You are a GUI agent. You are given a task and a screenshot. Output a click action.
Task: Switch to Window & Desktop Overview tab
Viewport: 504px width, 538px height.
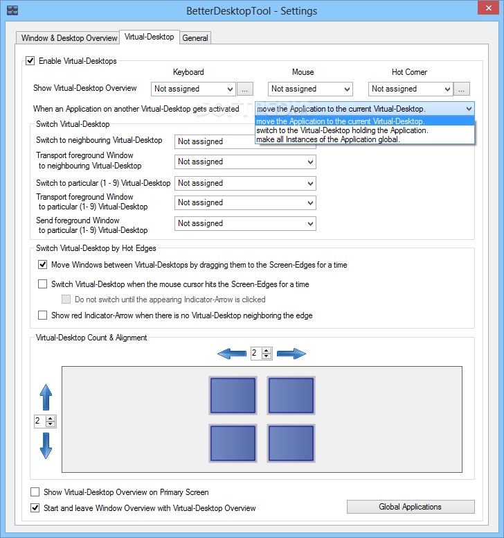[x=69, y=37]
